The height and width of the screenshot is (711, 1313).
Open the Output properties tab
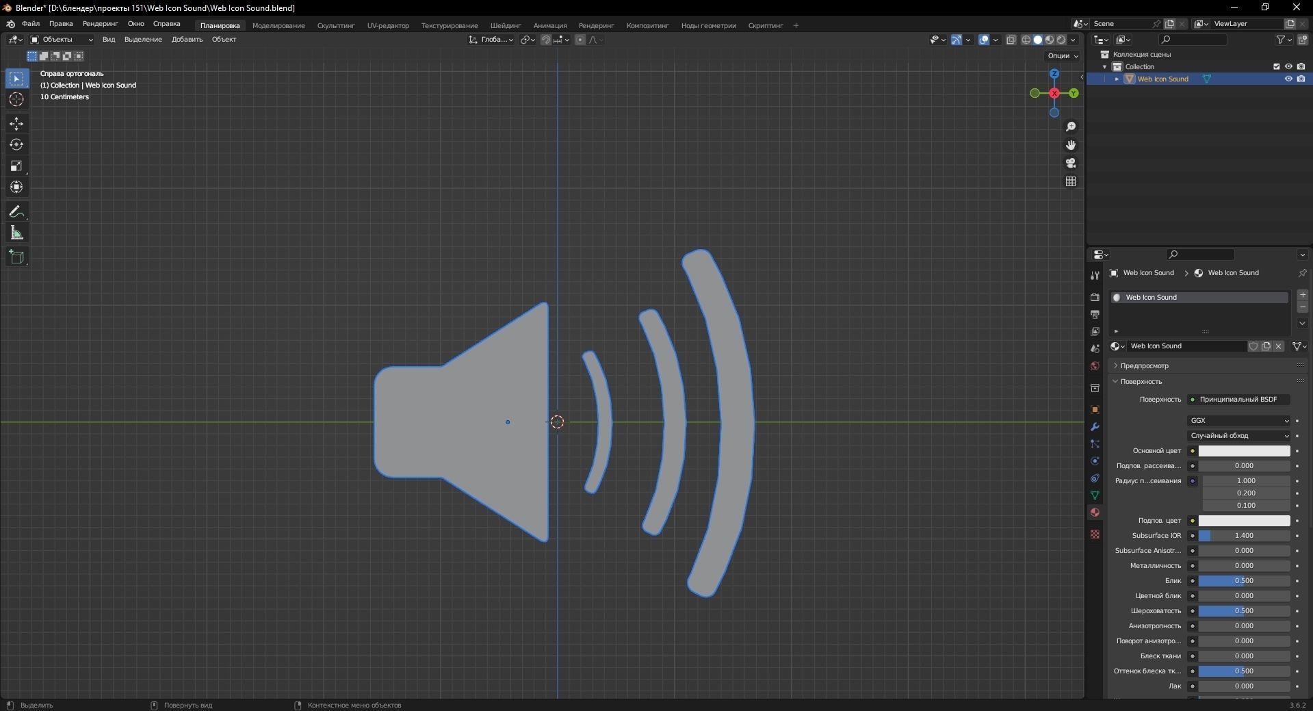1095,314
